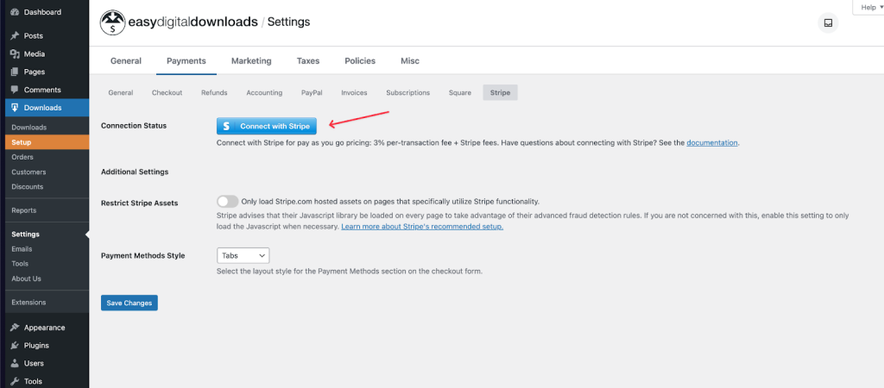This screenshot has height=388, width=884.
Task: Click the Connect with Stripe button
Action: 267,126
